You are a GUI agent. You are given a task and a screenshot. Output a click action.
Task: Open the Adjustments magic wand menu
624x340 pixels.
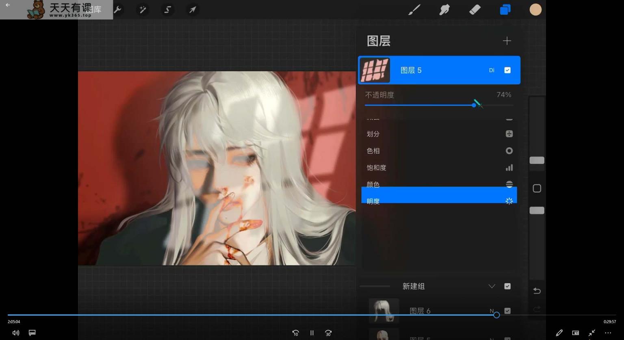pos(143,9)
